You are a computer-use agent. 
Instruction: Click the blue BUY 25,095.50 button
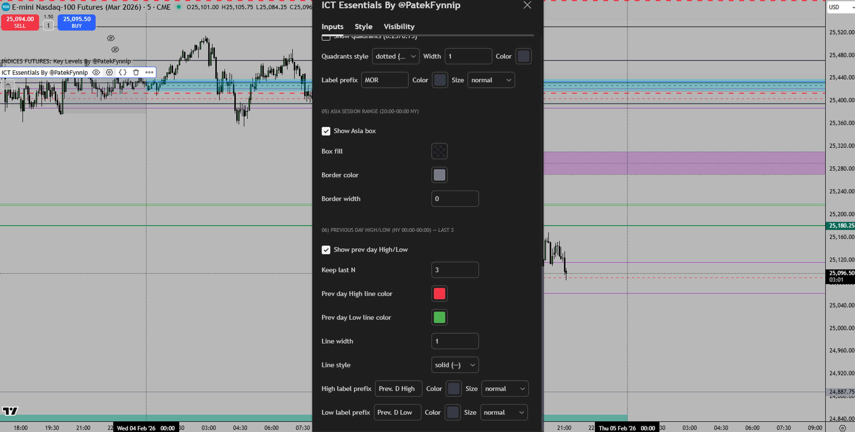[x=76, y=22]
